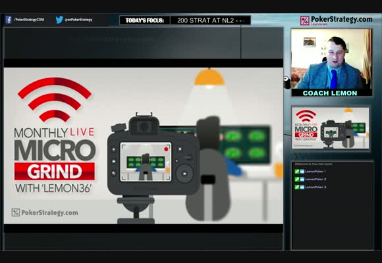Select the Micro Grind preview thumbnail
Viewport: 382px width, 263px height.
tap(331, 128)
